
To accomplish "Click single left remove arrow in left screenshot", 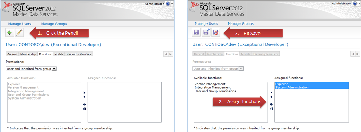I will (x=85, y=97).
